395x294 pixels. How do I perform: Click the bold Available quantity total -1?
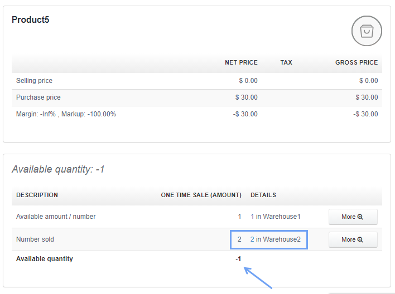coord(238,259)
